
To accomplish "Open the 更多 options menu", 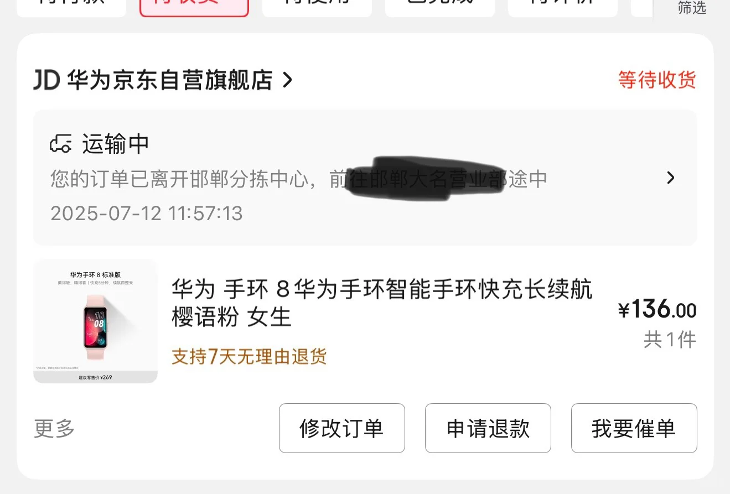I will click(x=54, y=428).
